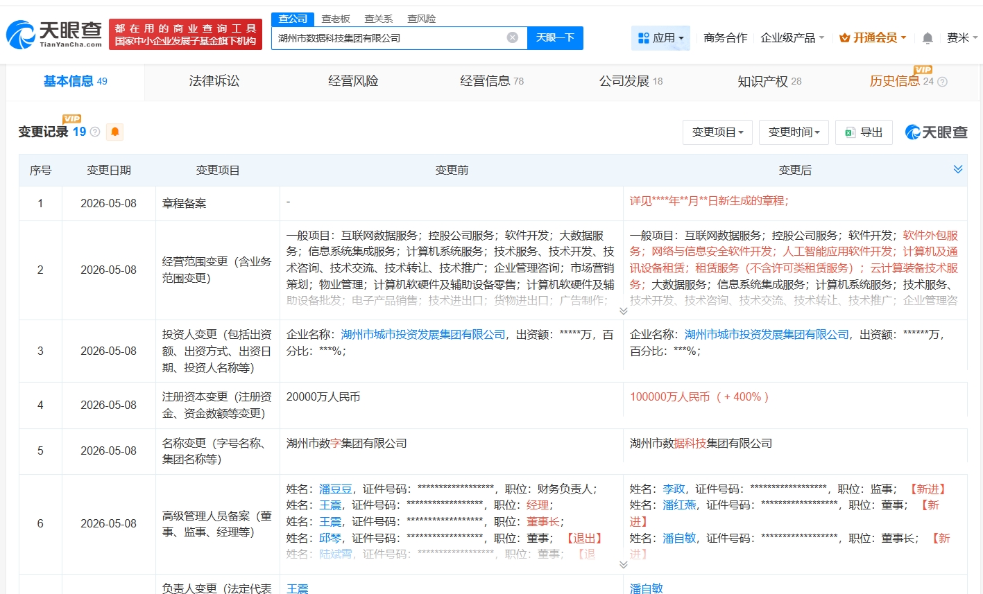Viewport: 983px width, 594px height.
Task: Open 王震 link with 职位 经理
Action: (330, 505)
